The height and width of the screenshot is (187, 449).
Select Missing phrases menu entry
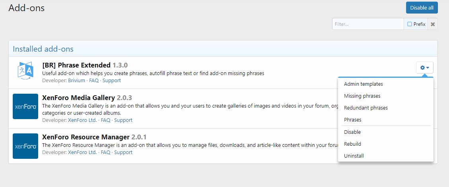point(385,96)
